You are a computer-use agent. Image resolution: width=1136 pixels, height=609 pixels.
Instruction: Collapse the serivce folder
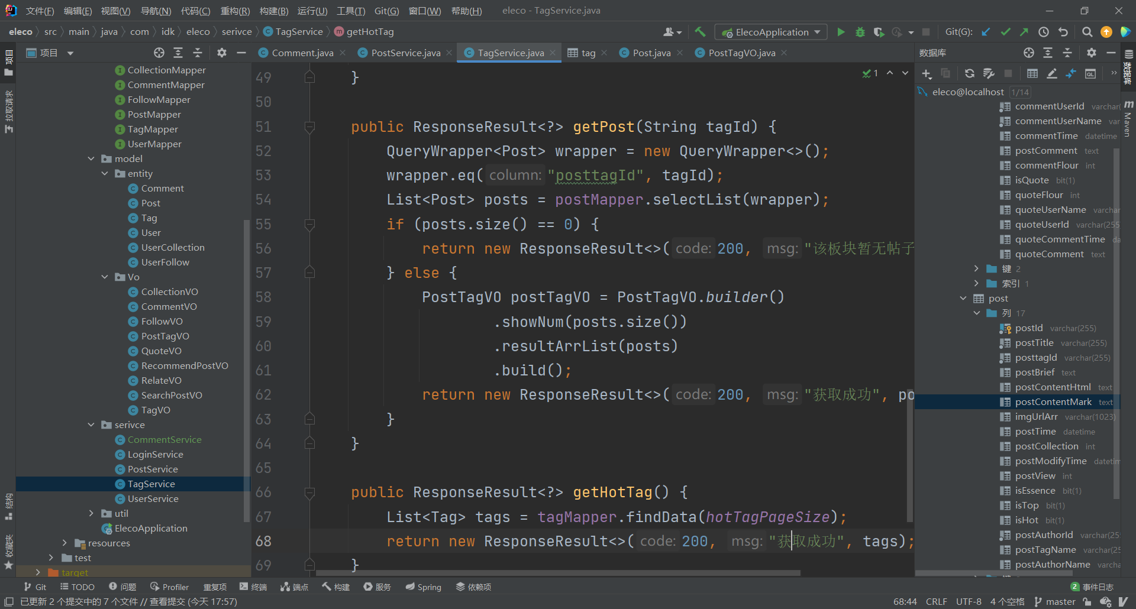91,425
